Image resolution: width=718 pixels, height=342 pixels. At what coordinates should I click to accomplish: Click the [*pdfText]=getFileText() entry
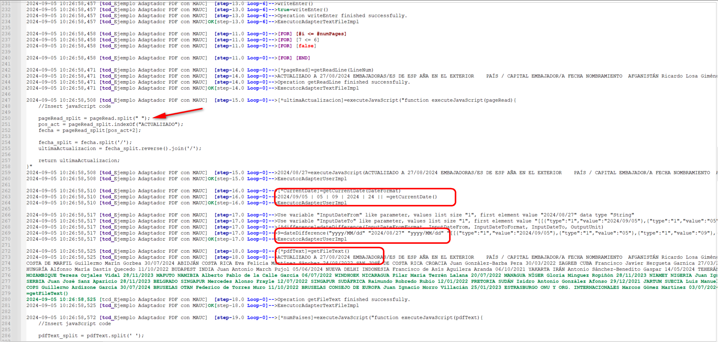(313, 251)
